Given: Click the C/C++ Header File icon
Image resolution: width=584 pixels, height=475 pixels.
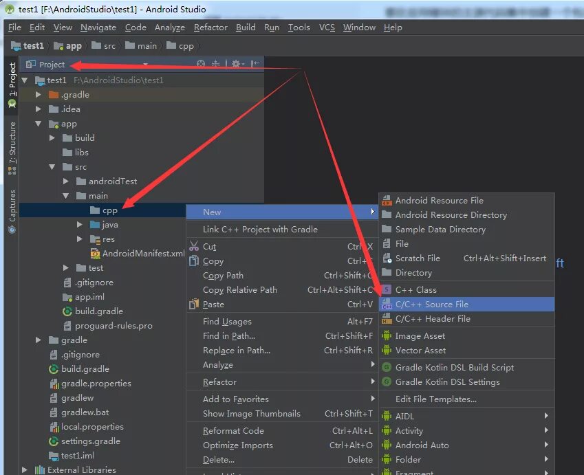Looking at the screenshot, I should tap(387, 319).
